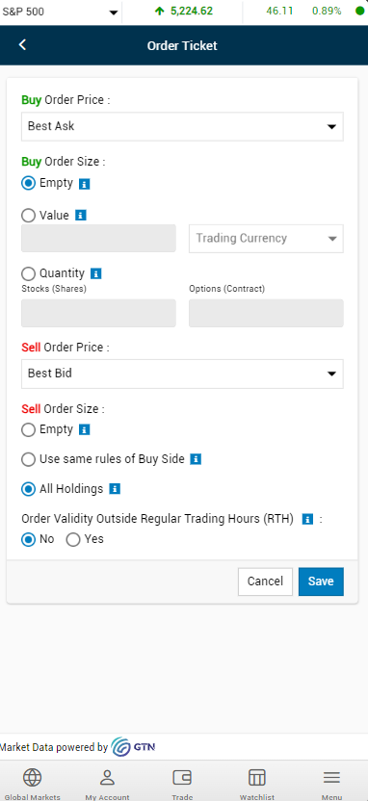Open info icon for Use same rules of Buy Side
Screen dimensions: 368x801
(x=196, y=459)
